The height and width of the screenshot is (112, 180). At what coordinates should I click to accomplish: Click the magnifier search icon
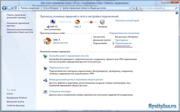point(176,8)
